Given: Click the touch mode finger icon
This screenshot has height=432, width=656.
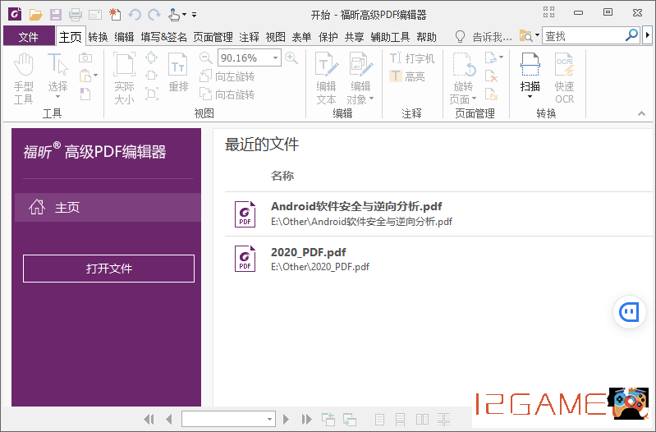Looking at the screenshot, I should pyautogui.click(x=174, y=15).
